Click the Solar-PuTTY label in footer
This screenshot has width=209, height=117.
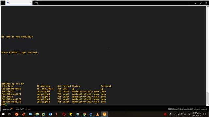point(20,109)
